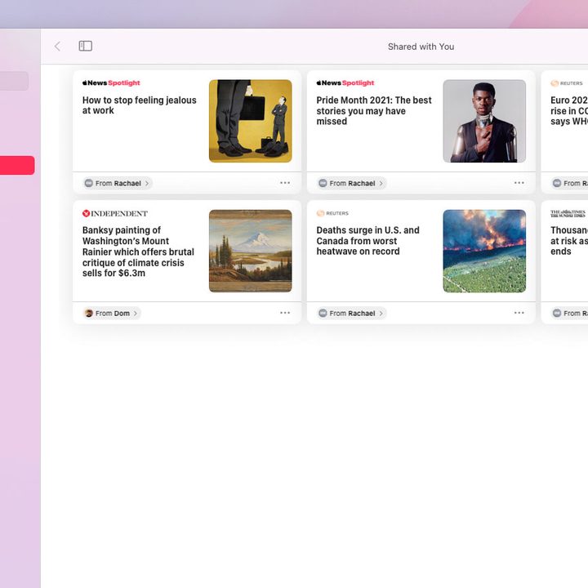
Task: Open more options for Banksy painting story
Action: pyautogui.click(x=285, y=313)
